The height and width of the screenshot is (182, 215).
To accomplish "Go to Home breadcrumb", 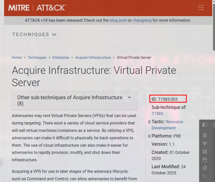I will tap(17, 58).
